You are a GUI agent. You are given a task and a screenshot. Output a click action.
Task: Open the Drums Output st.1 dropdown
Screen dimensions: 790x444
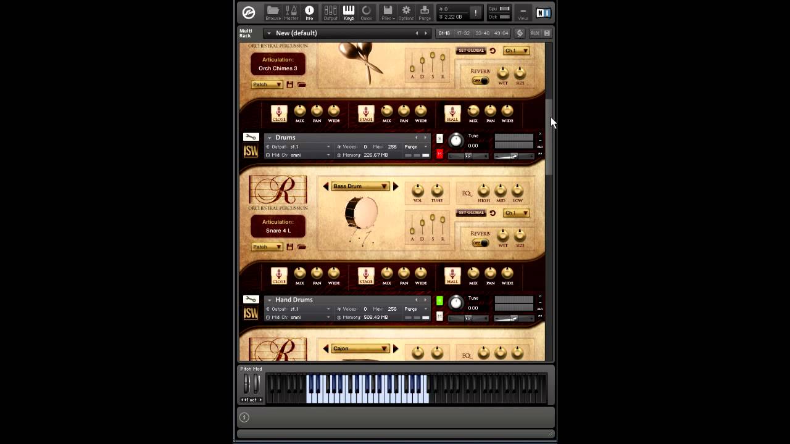tap(299, 147)
